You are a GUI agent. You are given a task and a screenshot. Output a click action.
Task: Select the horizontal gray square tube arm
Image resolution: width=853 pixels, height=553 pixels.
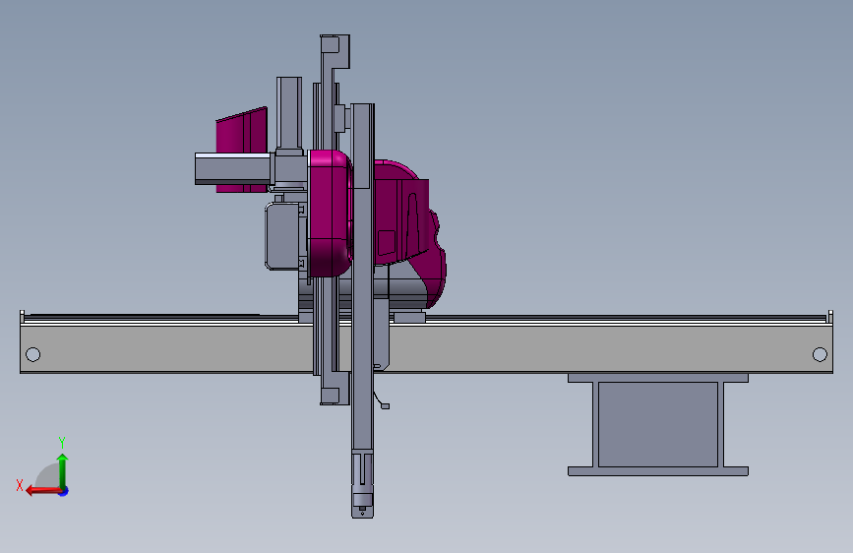pyautogui.click(x=234, y=168)
